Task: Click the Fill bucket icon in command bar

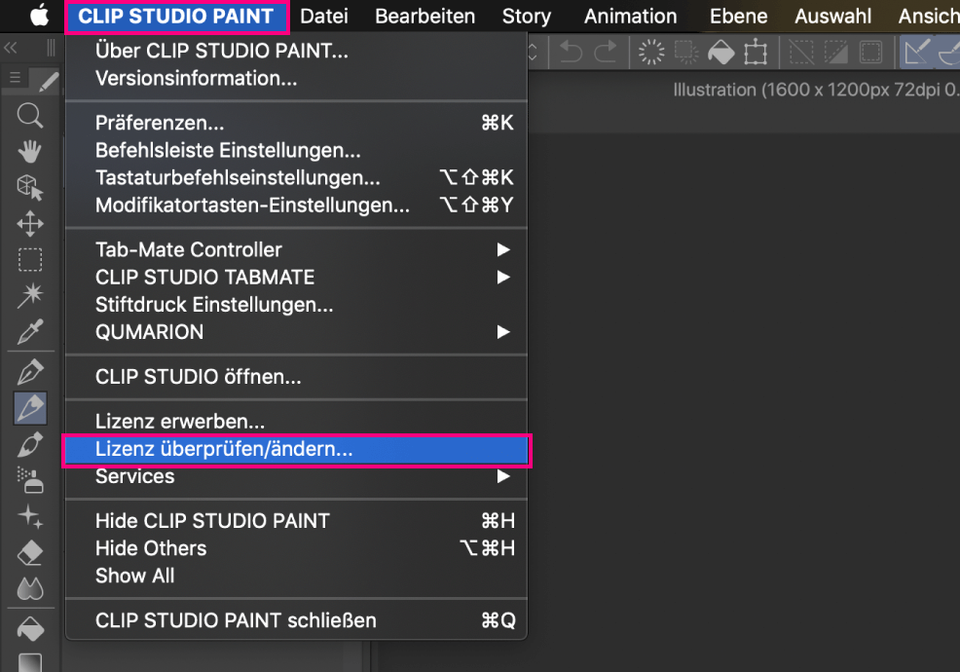Action: click(720, 52)
